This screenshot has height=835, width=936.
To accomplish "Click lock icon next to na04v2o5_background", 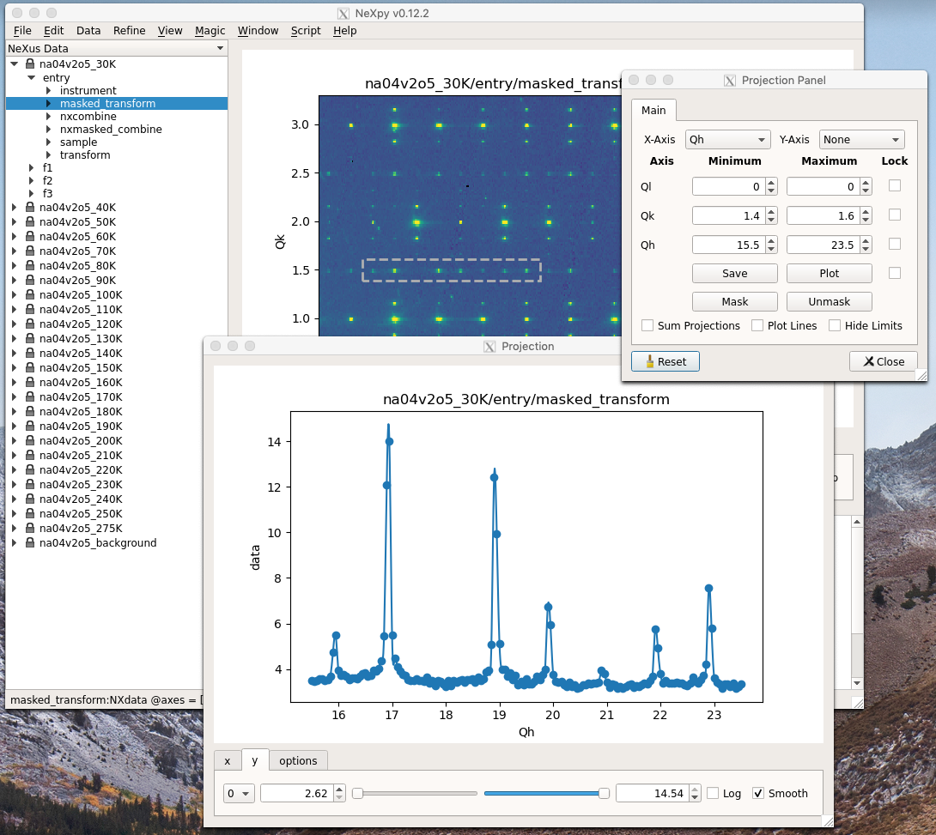I will [30, 543].
